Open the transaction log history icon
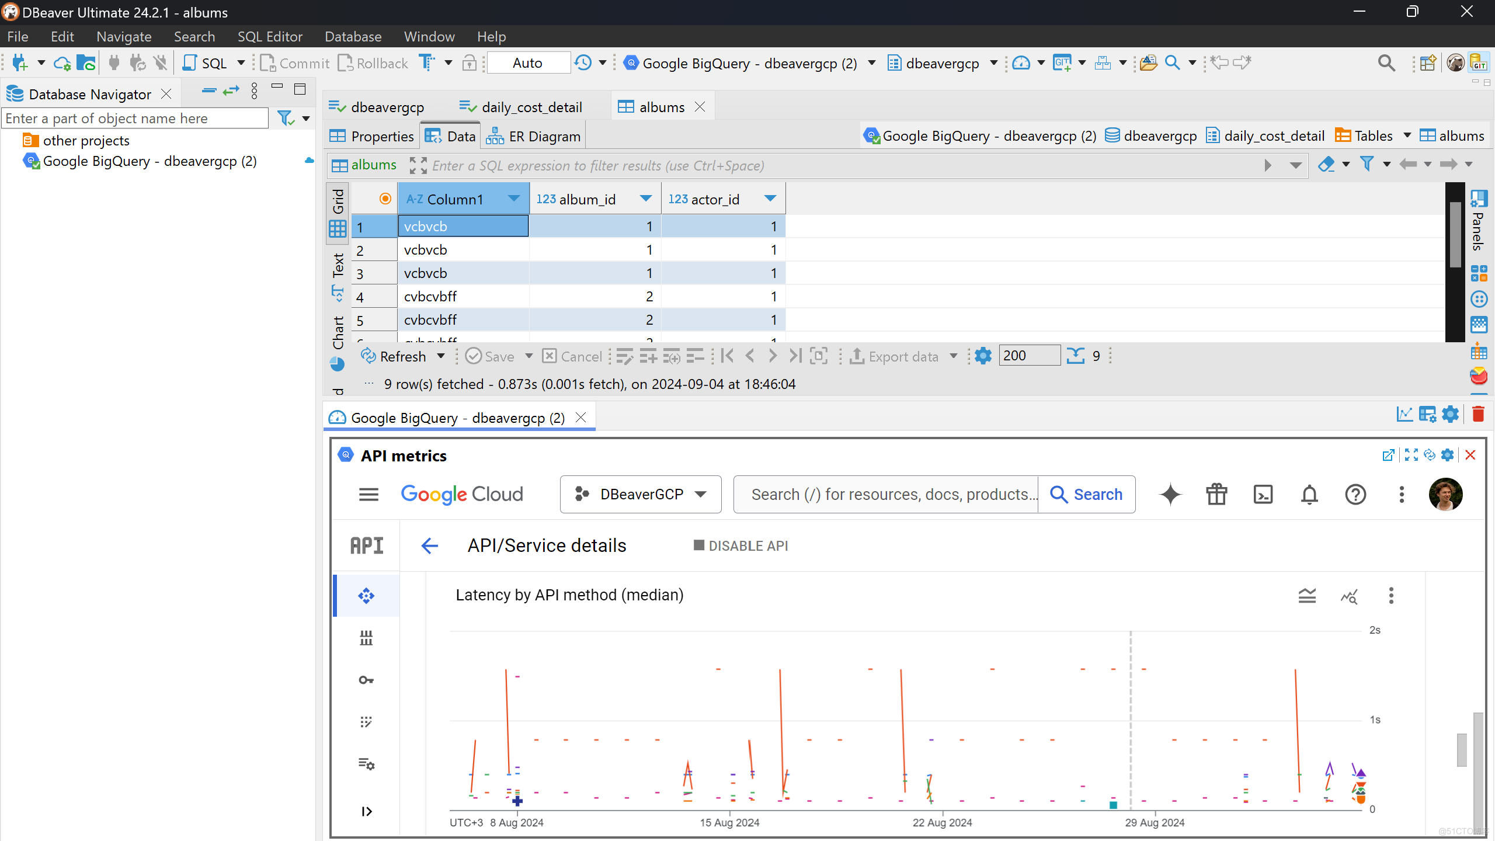This screenshot has height=841, width=1495. click(583, 63)
